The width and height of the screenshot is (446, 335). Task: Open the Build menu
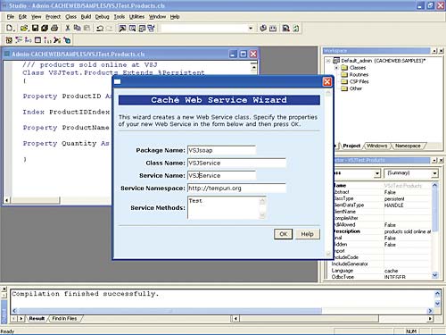click(86, 17)
